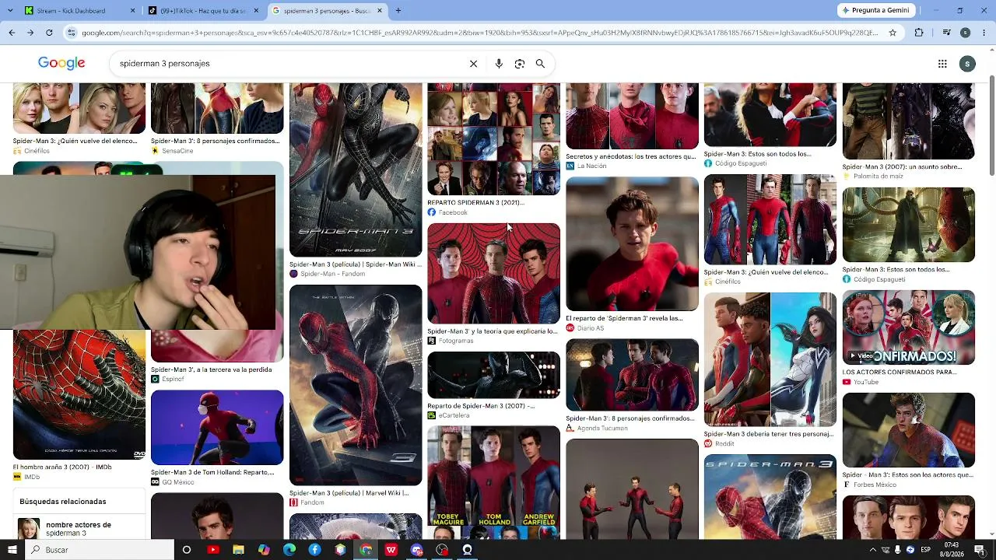Click the Chrome address bar URL

click(479, 33)
